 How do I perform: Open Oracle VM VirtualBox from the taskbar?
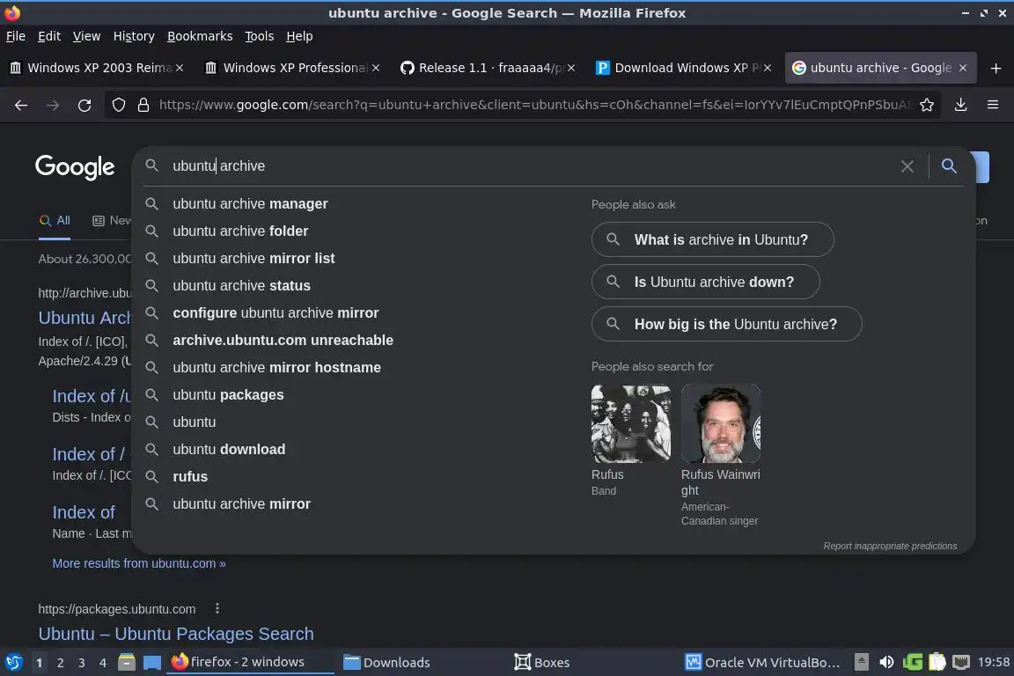click(763, 663)
